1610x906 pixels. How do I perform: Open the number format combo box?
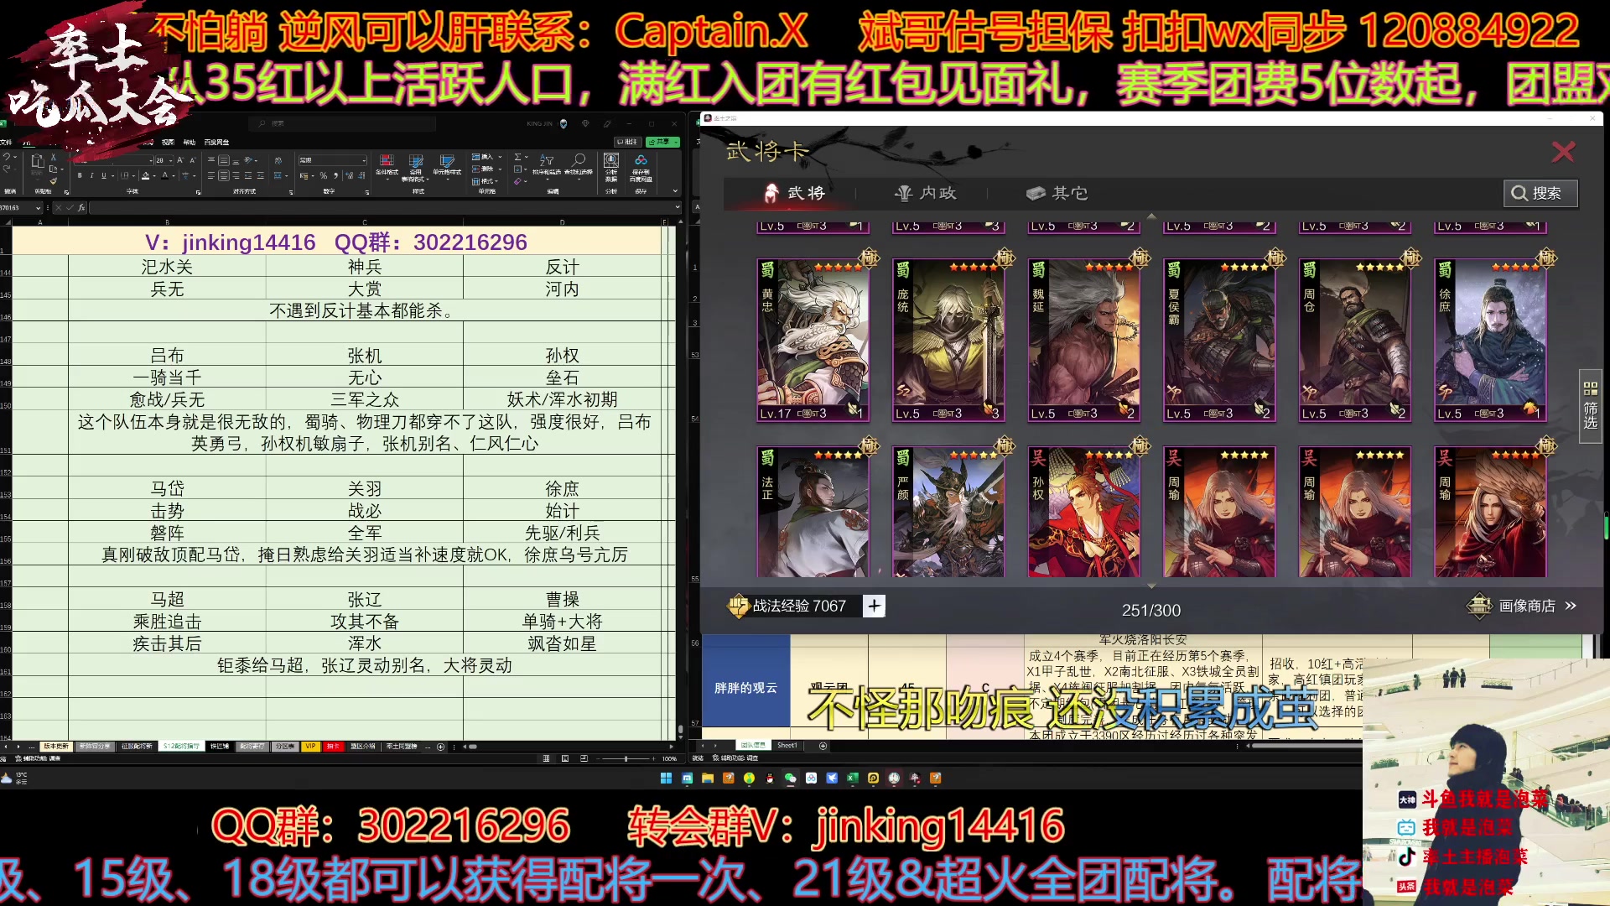(333, 160)
